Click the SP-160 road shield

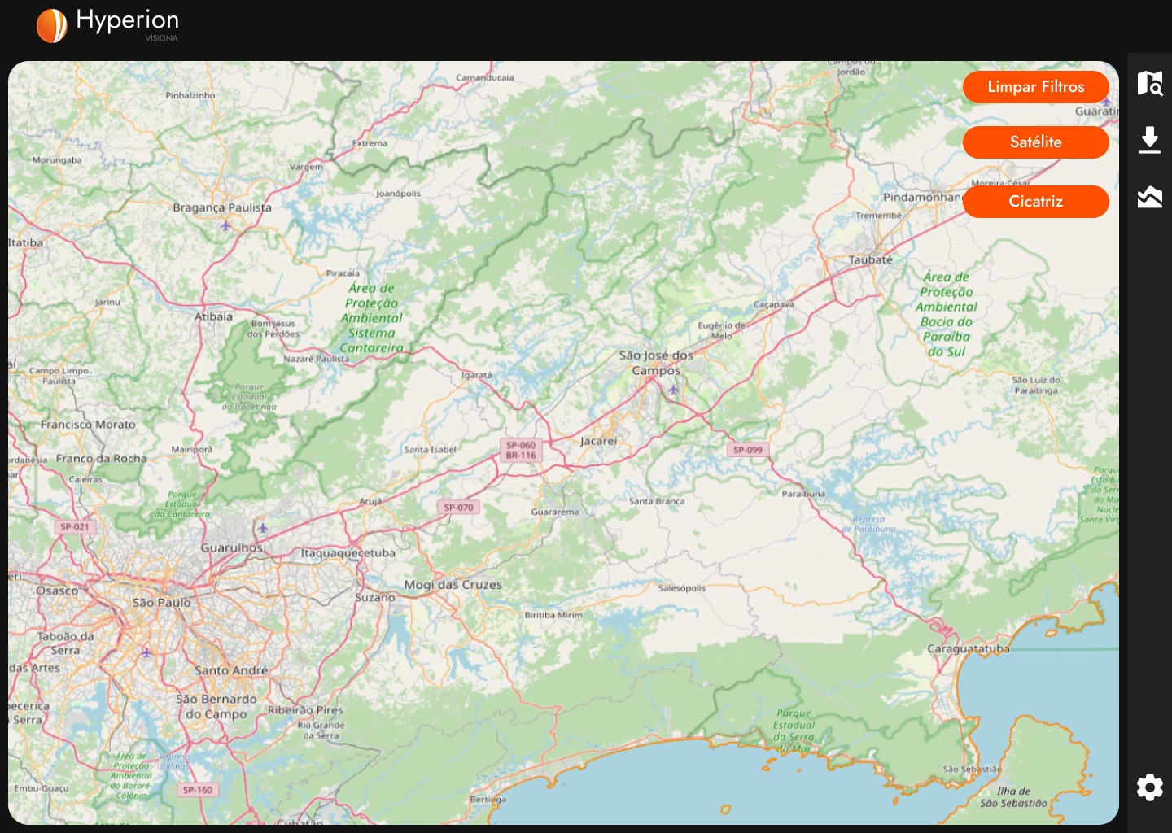point(198,790)
